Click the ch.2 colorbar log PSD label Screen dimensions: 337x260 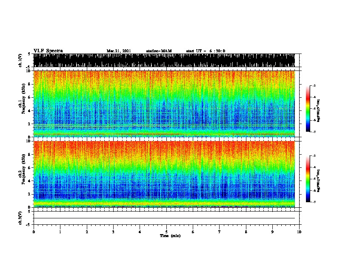click(x=319, y=181)
